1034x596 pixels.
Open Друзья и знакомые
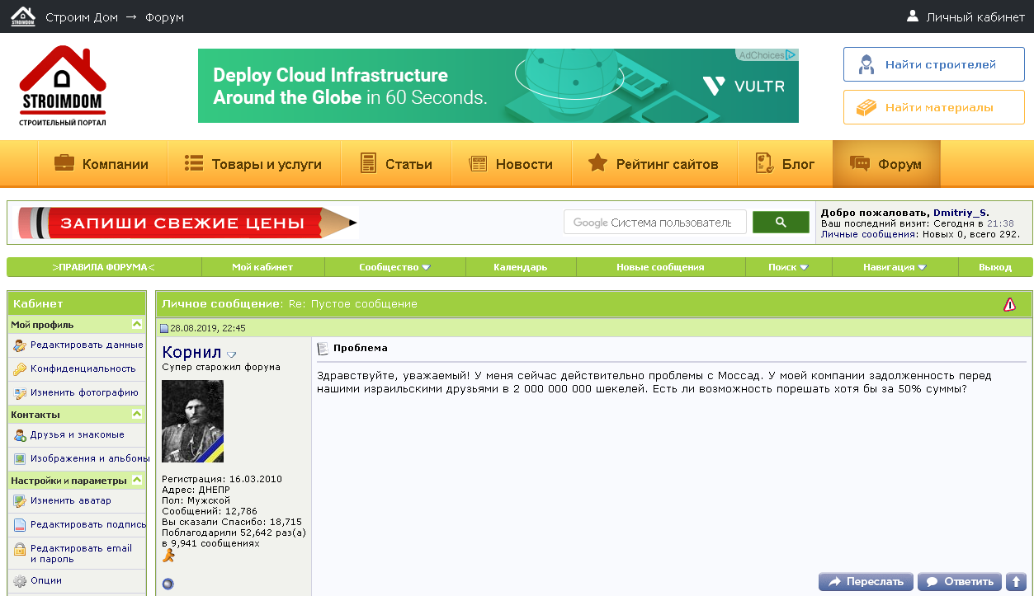coord(78,434)
